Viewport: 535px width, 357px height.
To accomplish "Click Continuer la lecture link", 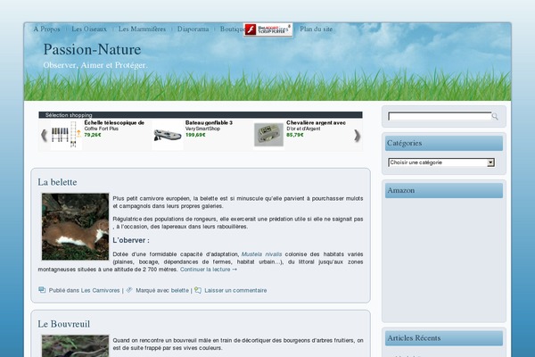I will click(209, 270).
